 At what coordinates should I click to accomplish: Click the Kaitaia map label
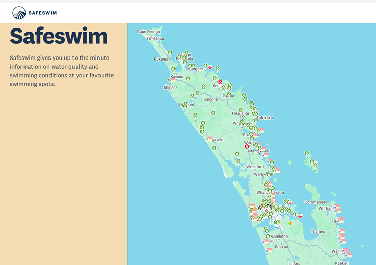[x=177, y=77]
